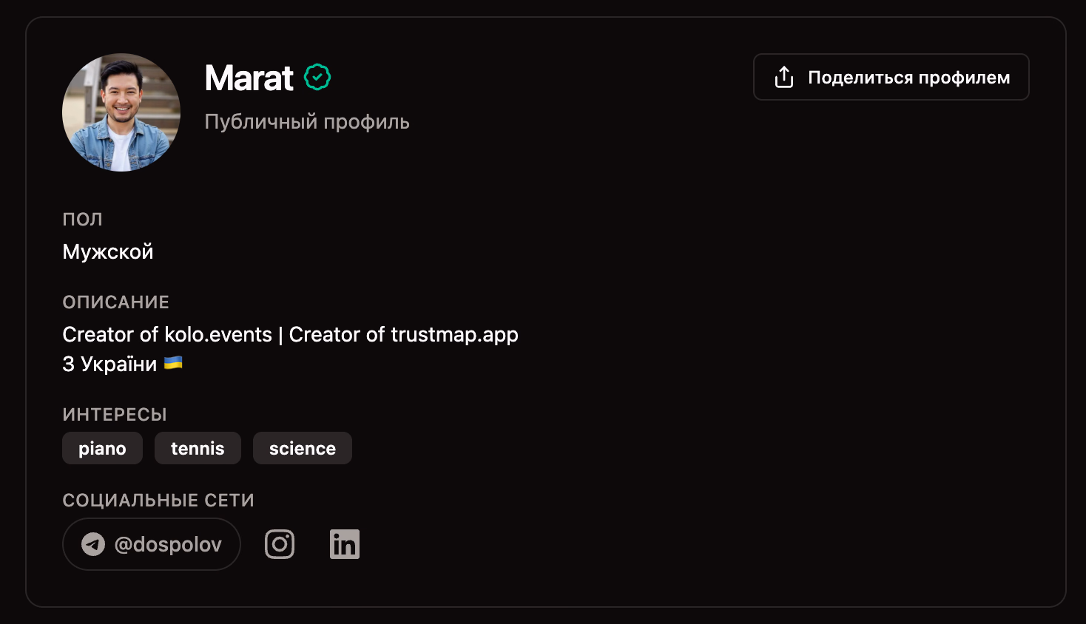Click the Поделиться профилем button
Screen dimensions: 1086x624
pyautogui.click(x=891, y=77)
